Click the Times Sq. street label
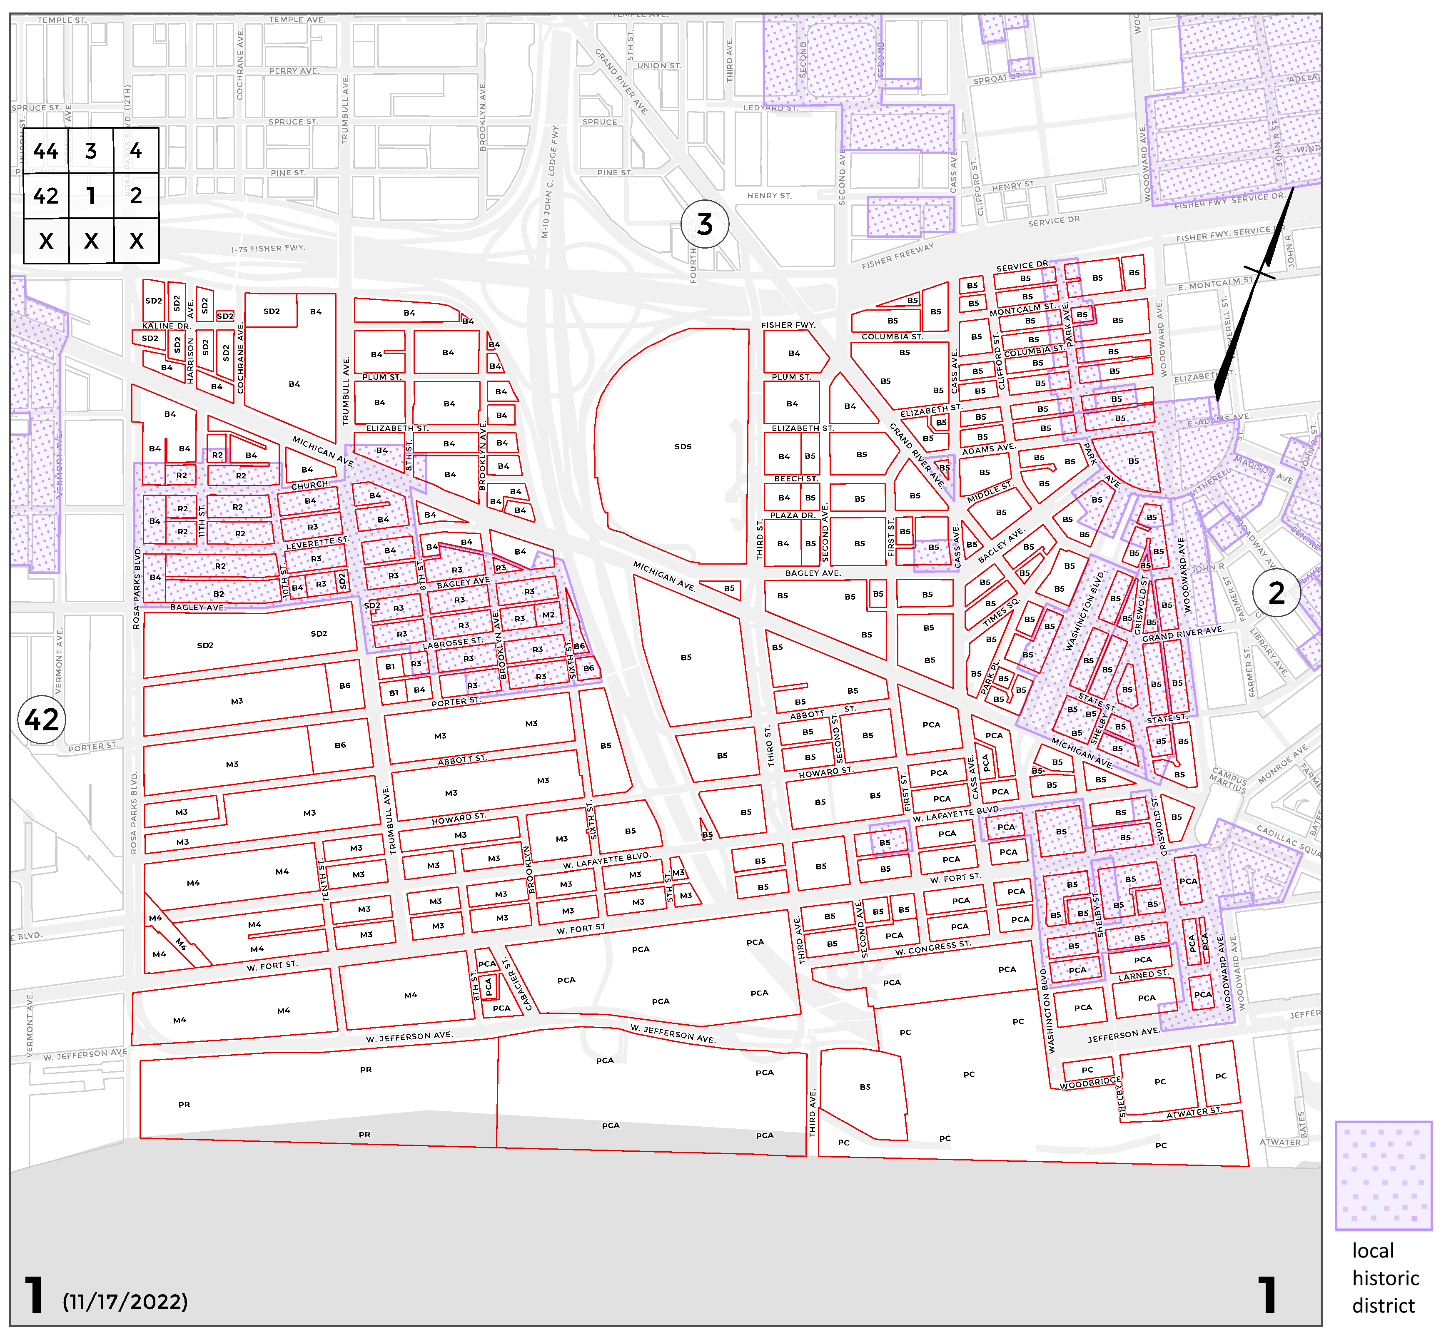The width and height of the screenshot is (1451, 1332). [1001, 612]
